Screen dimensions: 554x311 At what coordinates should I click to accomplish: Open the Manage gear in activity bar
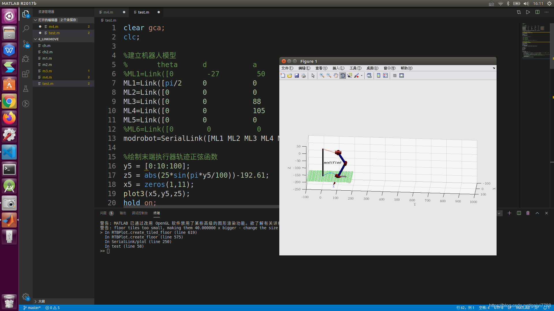coord(26,297)
